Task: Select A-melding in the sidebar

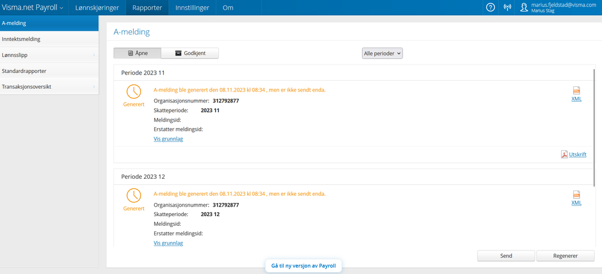Action: [49, 23]
